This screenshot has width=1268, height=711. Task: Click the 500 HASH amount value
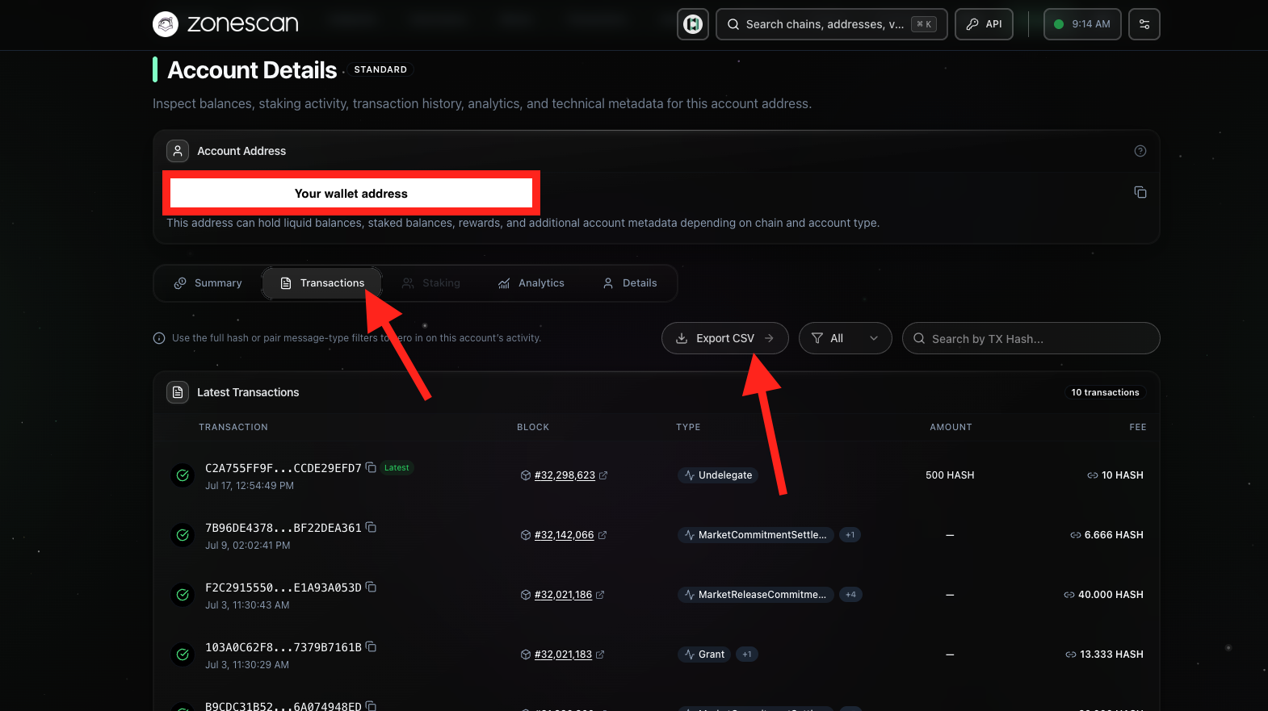[x=950, y=475]
